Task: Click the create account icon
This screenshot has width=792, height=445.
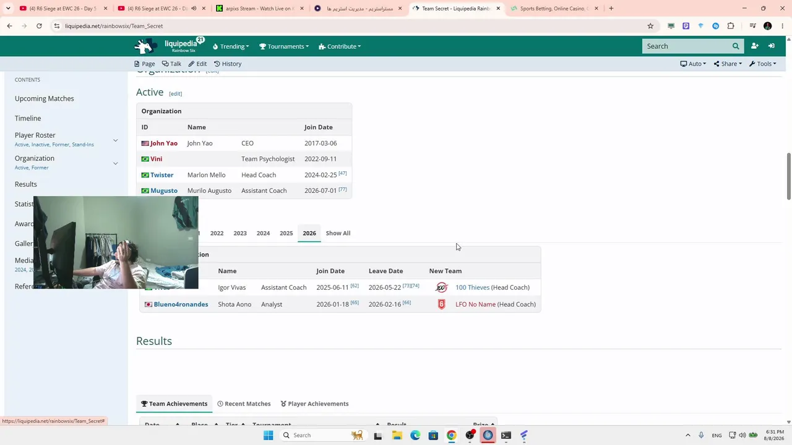Action: click(x=754, y=46)
